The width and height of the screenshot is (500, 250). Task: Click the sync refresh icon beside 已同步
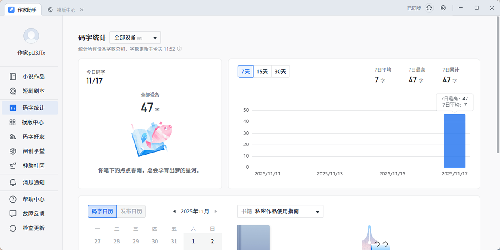click(429, 8)
